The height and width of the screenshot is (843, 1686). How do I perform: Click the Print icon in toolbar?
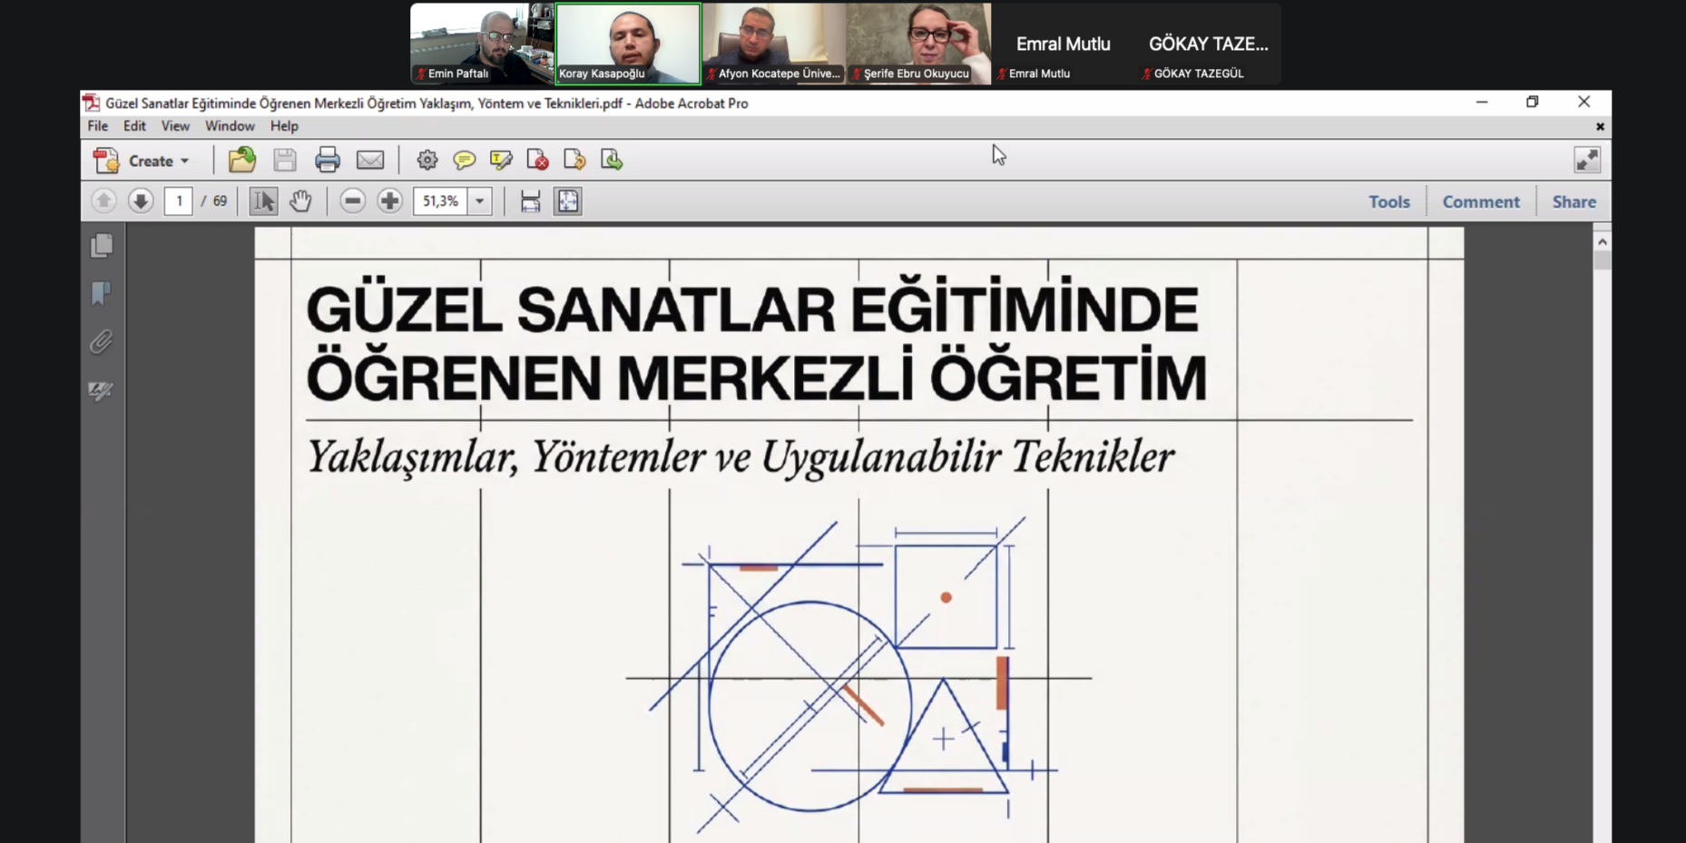tap(327, 161)
